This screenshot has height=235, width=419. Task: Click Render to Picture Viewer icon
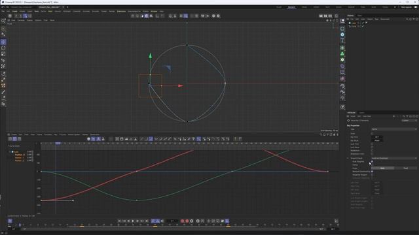point(325,16)
